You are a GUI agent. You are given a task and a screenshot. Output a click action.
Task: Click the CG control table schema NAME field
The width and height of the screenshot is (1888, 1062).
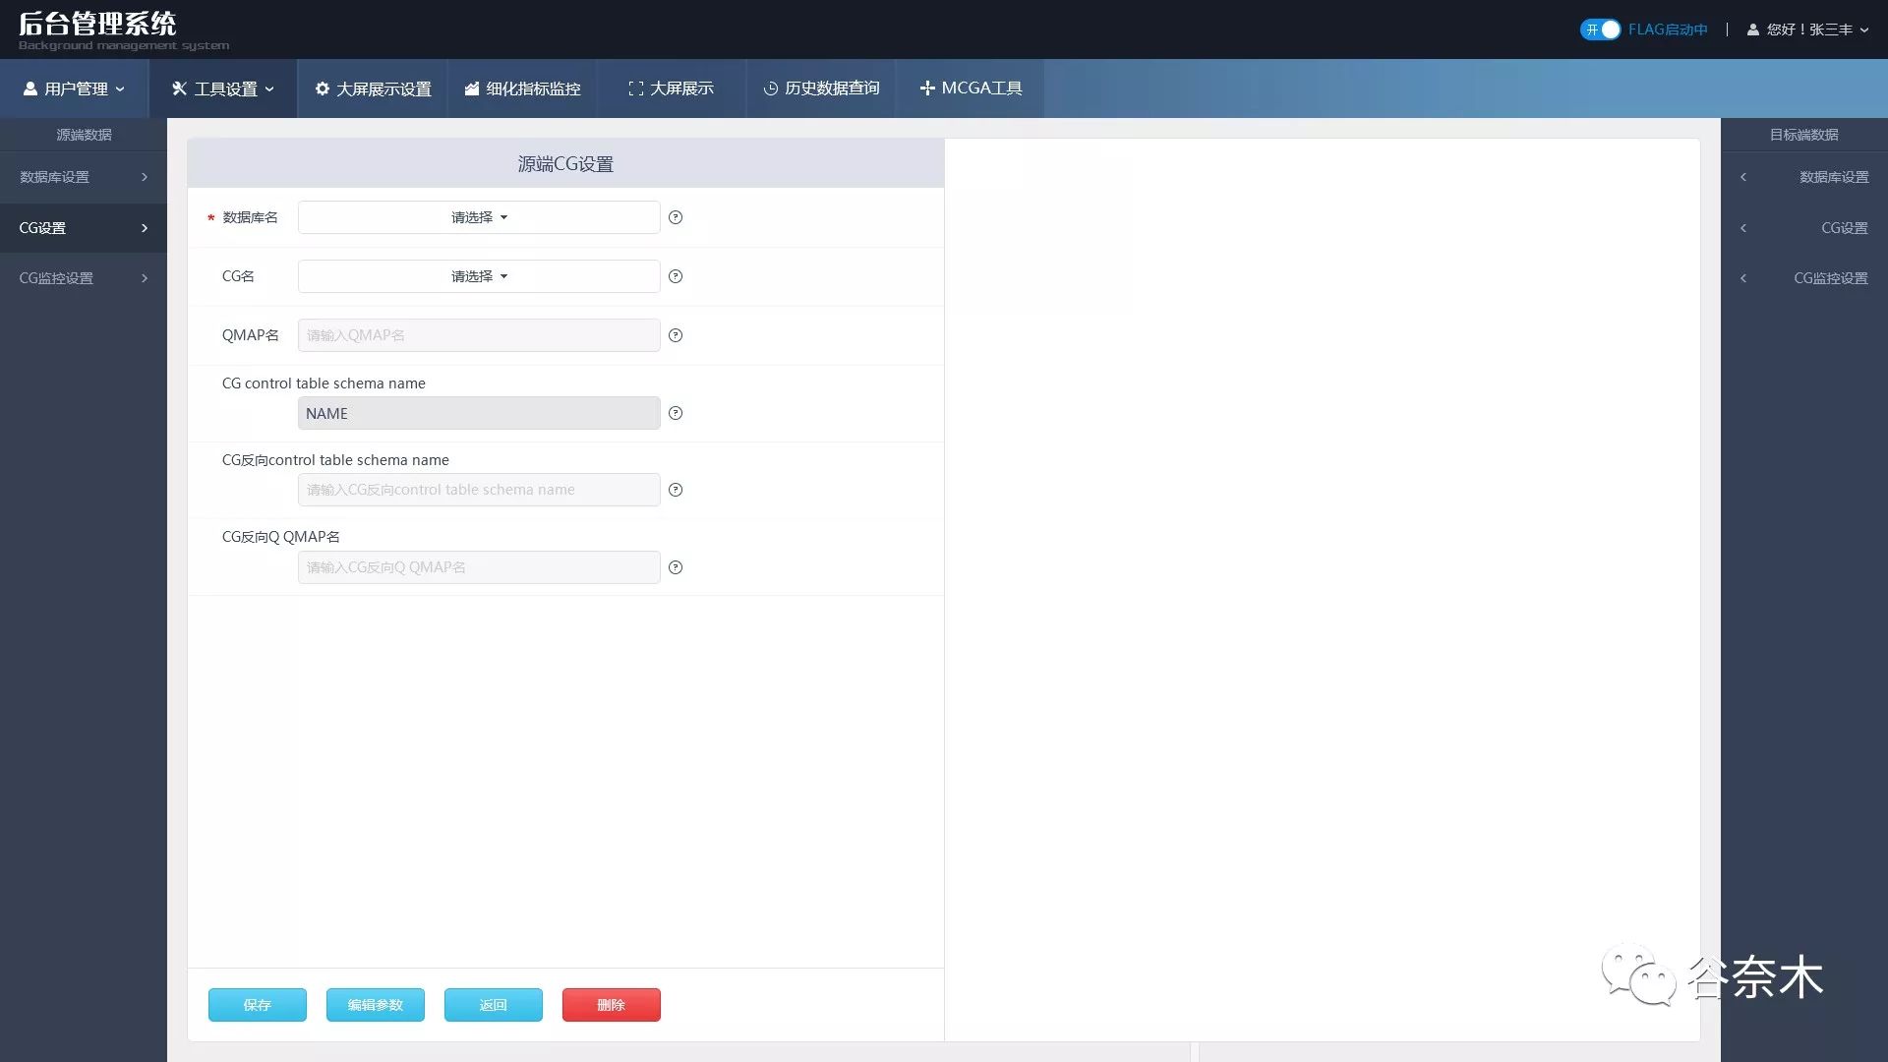point(479,413)
